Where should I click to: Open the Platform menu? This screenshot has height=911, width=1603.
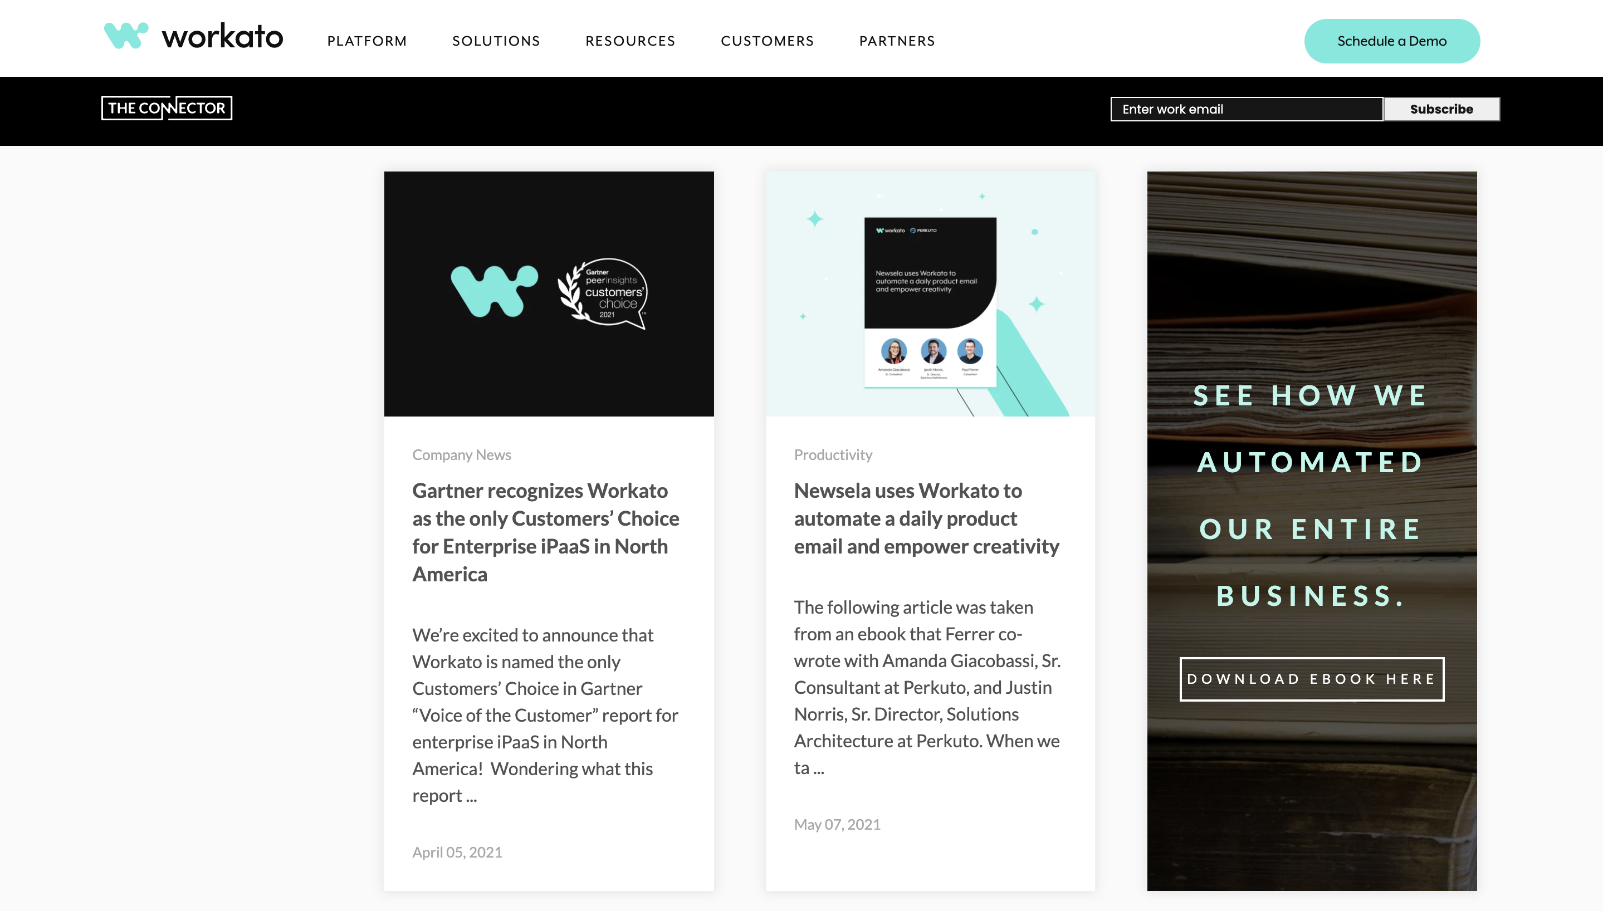pos(367,41)
